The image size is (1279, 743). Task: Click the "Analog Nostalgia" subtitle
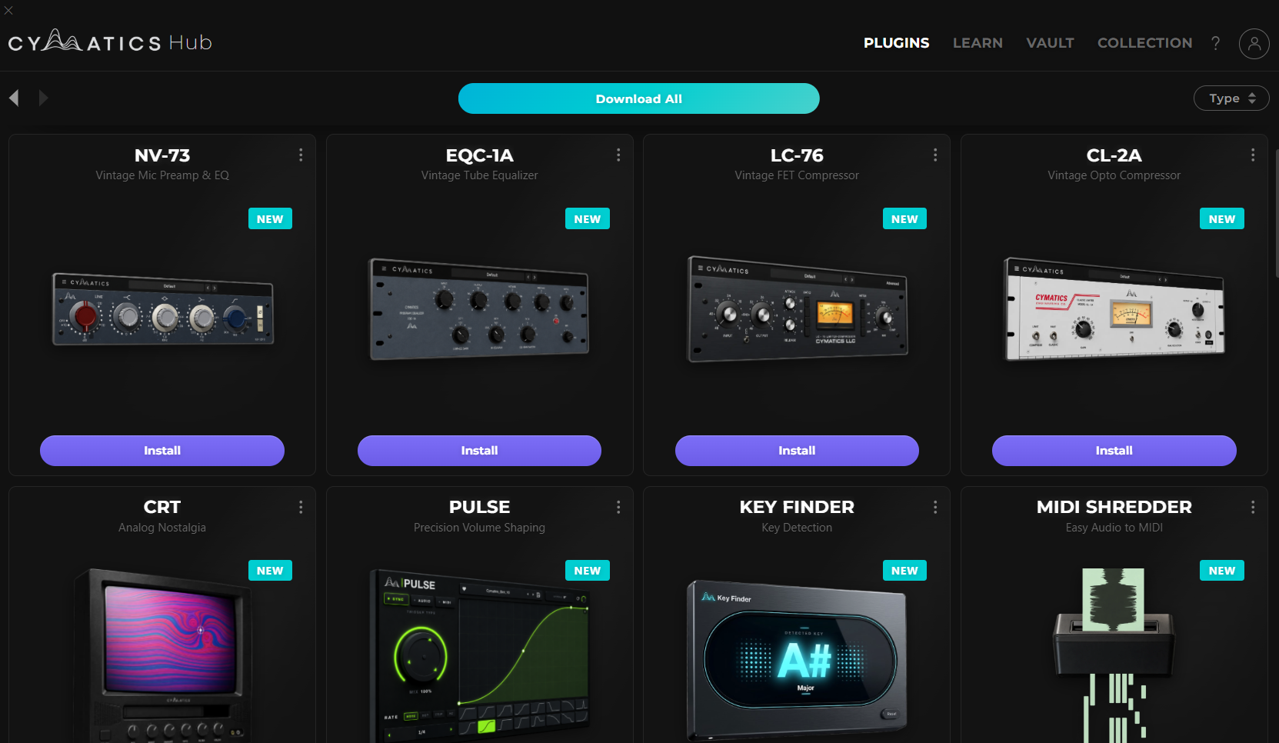[162, 528]
